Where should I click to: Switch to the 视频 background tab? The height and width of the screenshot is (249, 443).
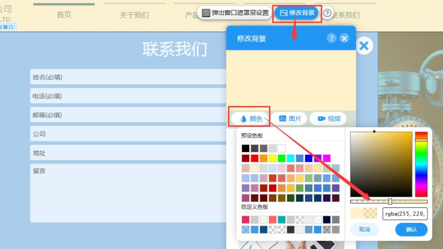329,118
